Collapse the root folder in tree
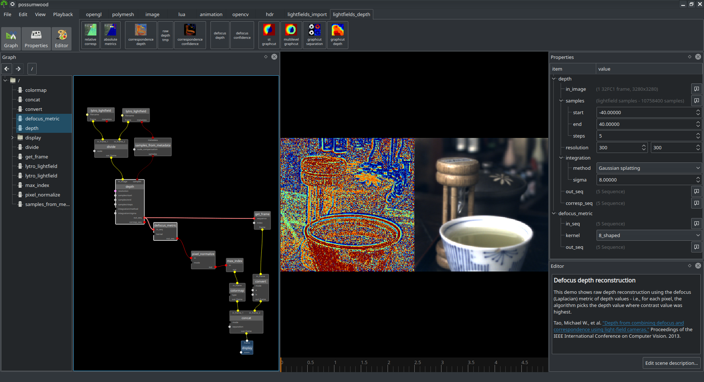The image size is (704, 382). [x=5, y=80]
